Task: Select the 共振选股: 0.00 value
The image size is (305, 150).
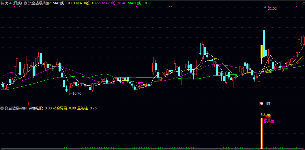Action: click(x=40, y=108)
